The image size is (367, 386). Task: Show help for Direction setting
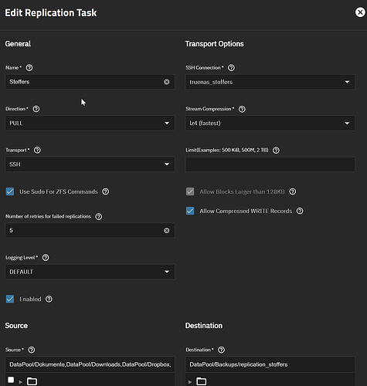[x=36, y=109]
